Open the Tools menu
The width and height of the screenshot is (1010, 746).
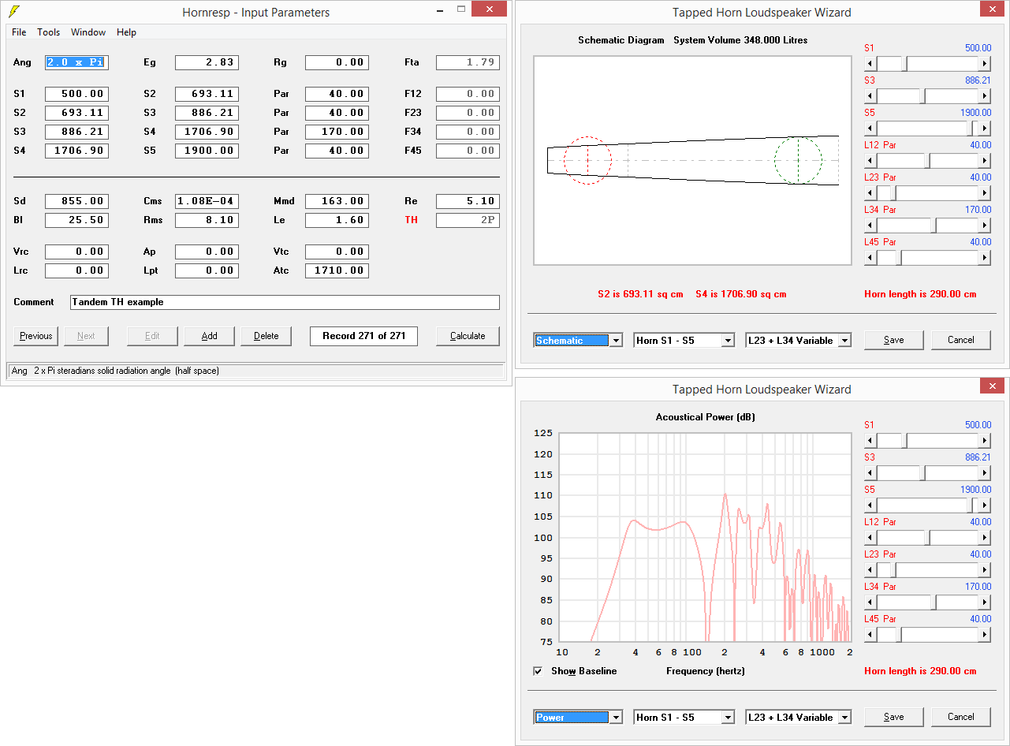(x=49, y=32)
